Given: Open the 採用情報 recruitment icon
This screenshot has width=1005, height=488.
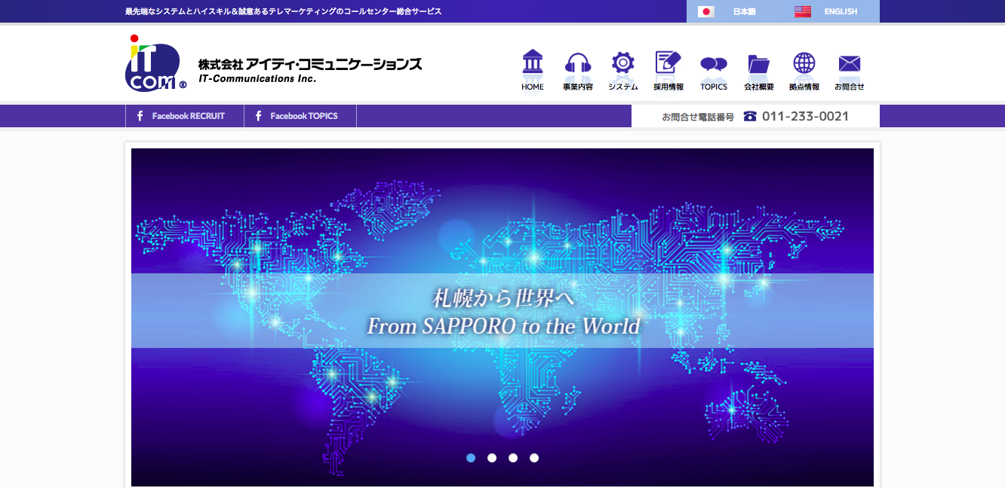Looking at the screenshot, I should [668, 63].
